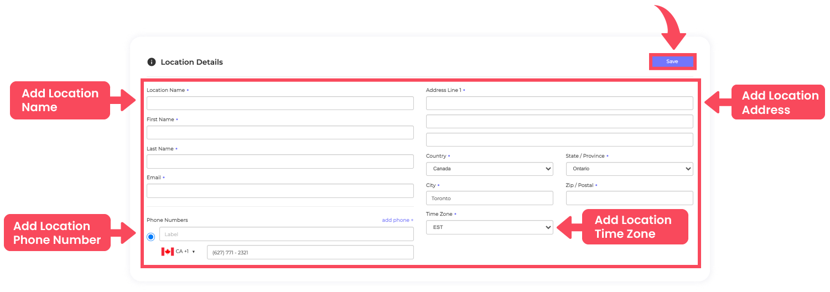
Task: Click into the First Name field
Action: (280, 133)
